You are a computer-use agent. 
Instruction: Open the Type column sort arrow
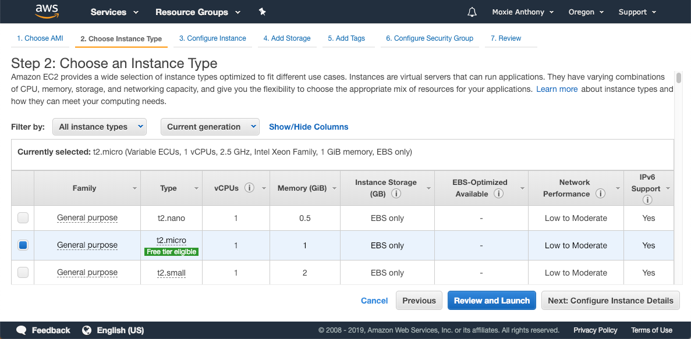pyautogui.click(x=196, y=188)
